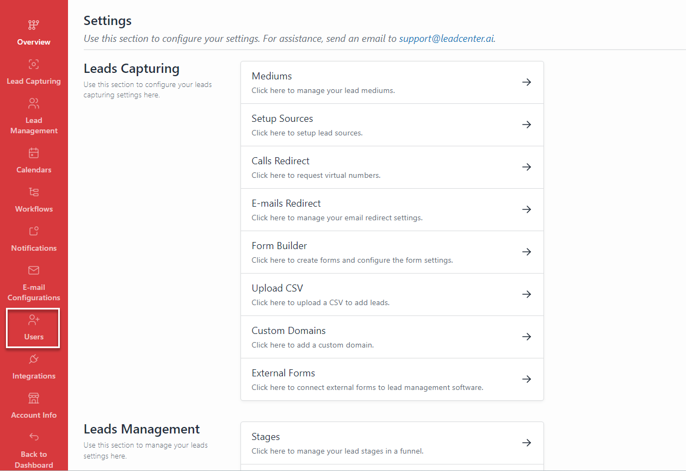
Task: Click the arrow on the Stages row
Action: (527, 443)
